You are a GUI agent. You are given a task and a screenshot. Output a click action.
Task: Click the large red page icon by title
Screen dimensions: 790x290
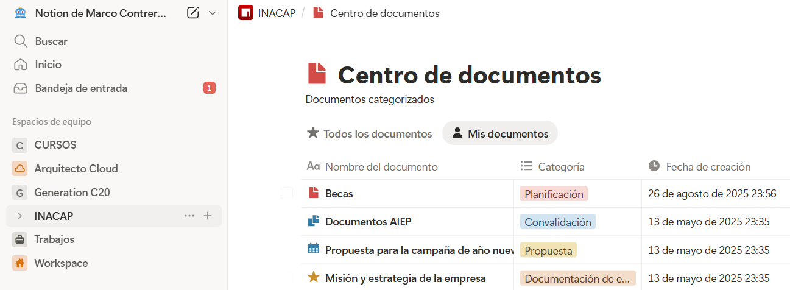click(x=317, y=74)
